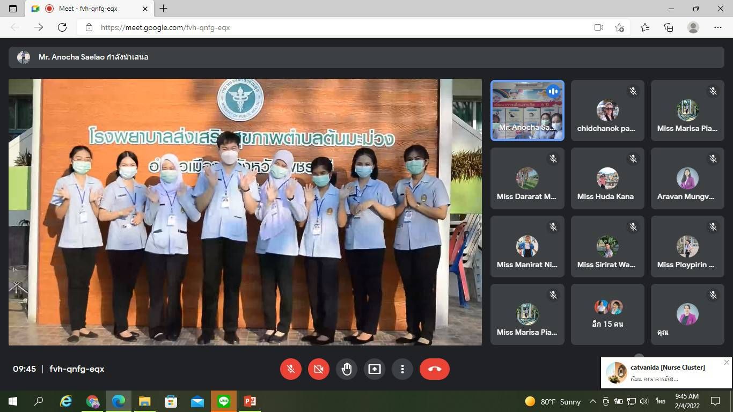Click the present screen button
Viewport: 733px width, 412px height.
point(375,369)
